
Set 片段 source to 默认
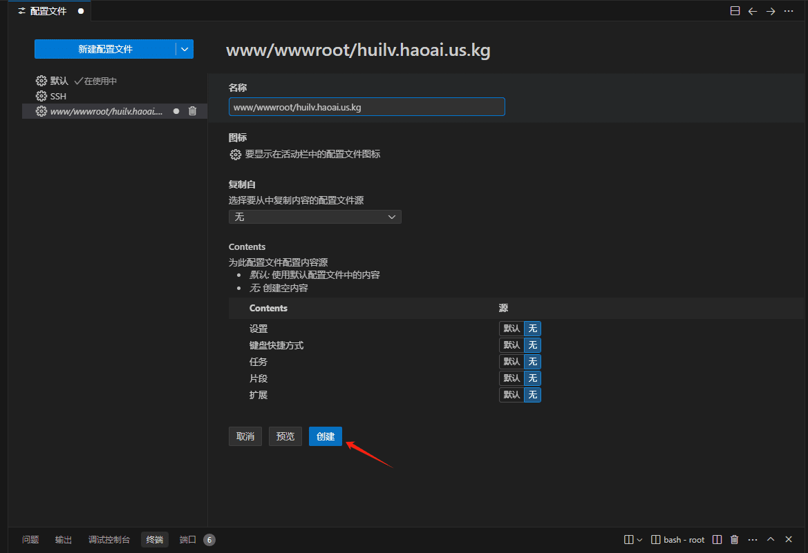click(511, 378)
